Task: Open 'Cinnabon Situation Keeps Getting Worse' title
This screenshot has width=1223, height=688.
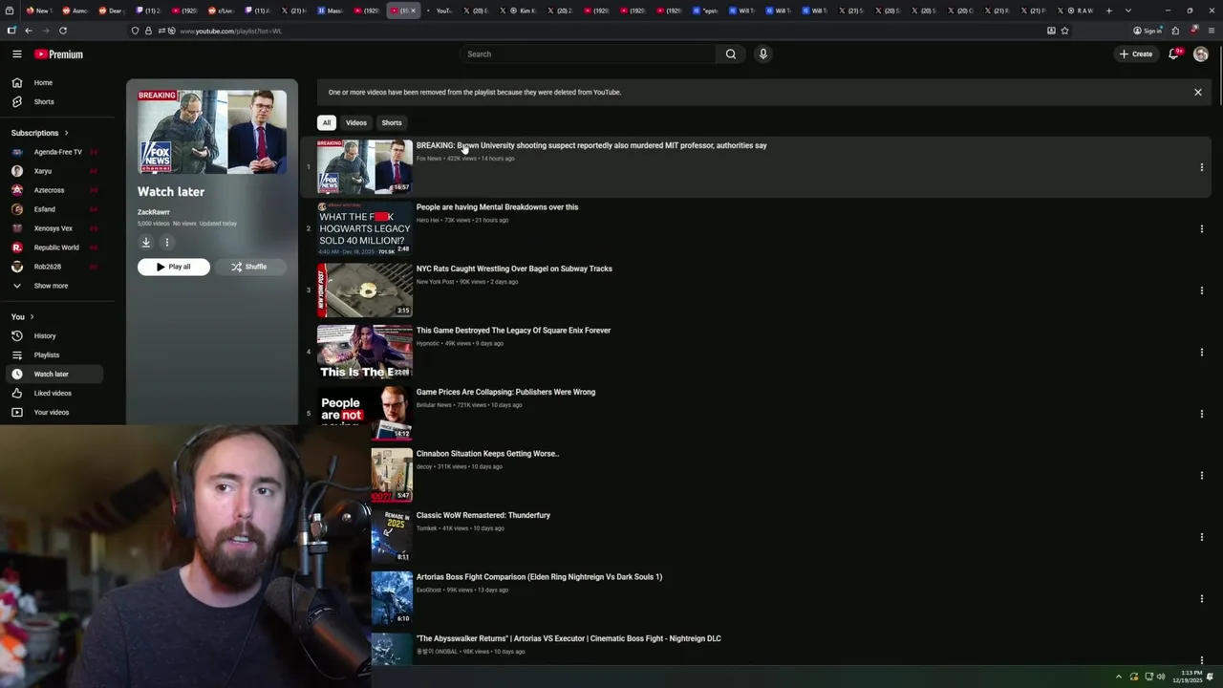Action: [x=487, y=454]
